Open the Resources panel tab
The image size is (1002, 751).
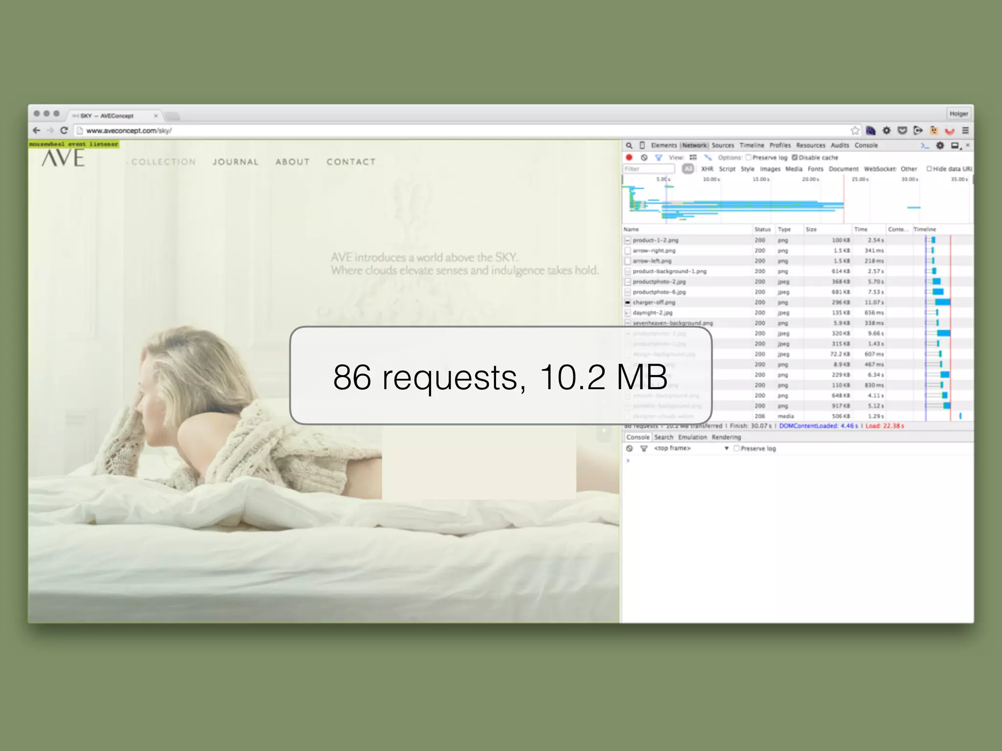click(x=810, y=145)
